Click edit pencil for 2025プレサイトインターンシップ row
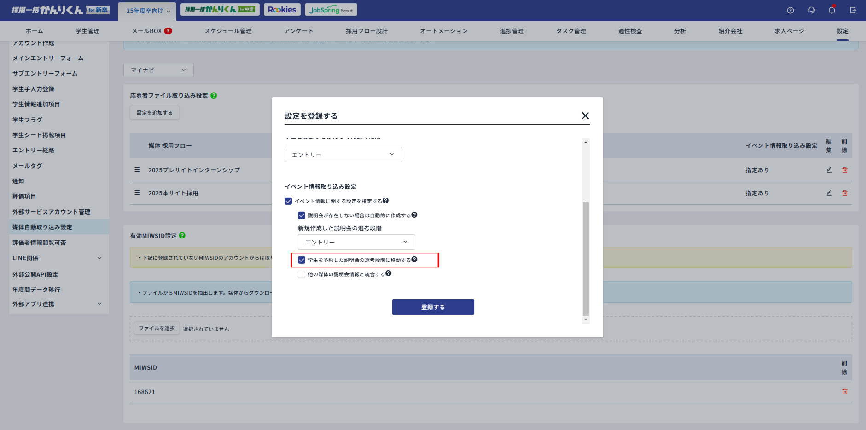The height and width of the screenshot is (430, 866). click(829, 170)
